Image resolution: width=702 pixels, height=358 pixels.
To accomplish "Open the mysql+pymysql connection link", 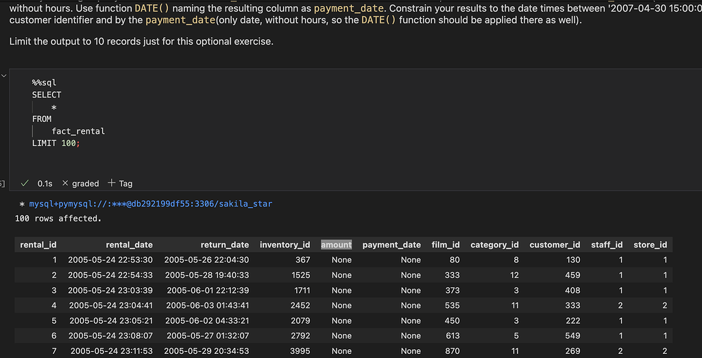I will tap(150, 204).
